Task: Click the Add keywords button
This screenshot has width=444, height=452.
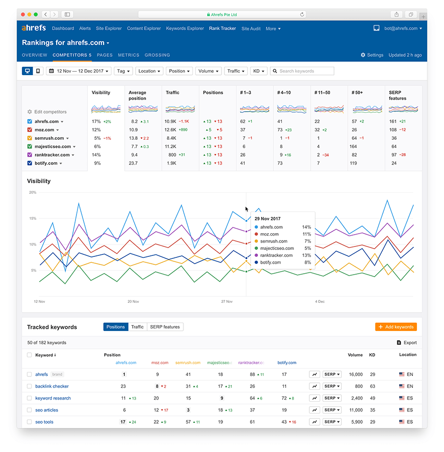Action: pyautogui.click(x=396, y=327)
